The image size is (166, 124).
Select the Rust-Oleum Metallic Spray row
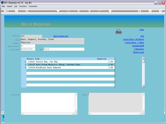tap(70, 64)
